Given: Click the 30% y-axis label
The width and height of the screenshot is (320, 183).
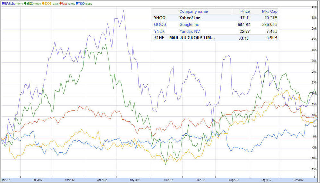Looking at the screenshot, I should pos(314,72).
